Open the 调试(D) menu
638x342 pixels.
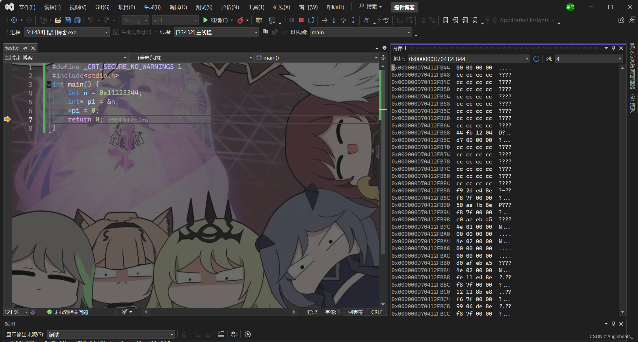point(178,7)
